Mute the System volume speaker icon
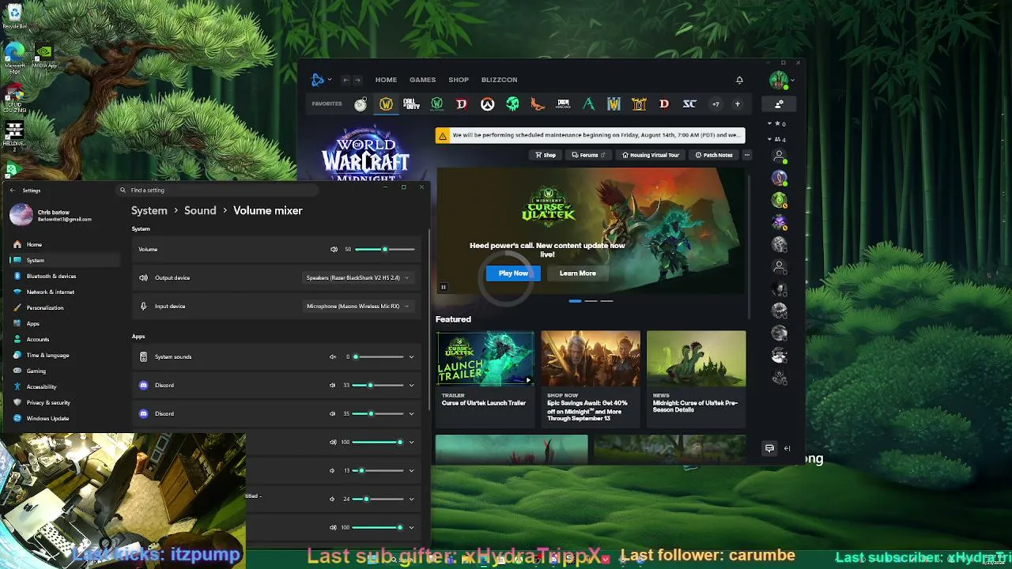The width and height of the screenshot is (1012, 569). coord(334,249)
